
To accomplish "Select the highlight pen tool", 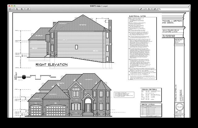I will pos(141,9).
